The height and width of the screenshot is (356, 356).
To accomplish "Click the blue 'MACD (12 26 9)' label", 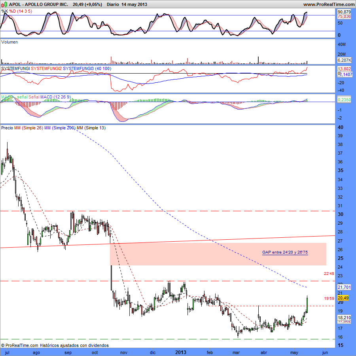I will (56, 97).
